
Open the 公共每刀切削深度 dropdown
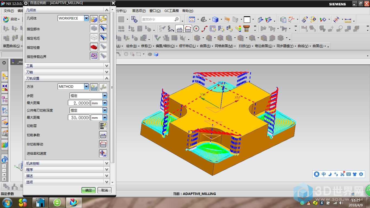pyautogui.click(x=105, y=110)
